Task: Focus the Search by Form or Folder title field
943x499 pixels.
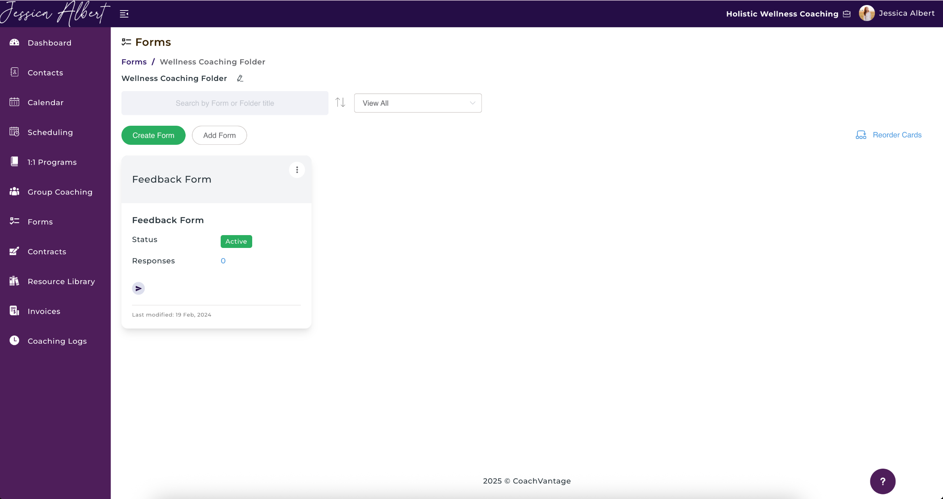Action: click(225, 103)
